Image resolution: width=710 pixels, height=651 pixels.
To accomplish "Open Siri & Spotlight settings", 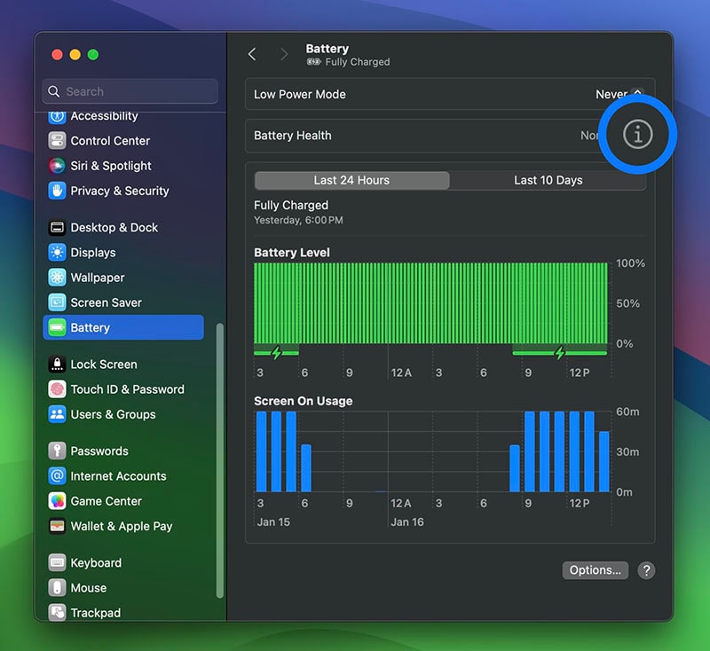I will point(110,166).
